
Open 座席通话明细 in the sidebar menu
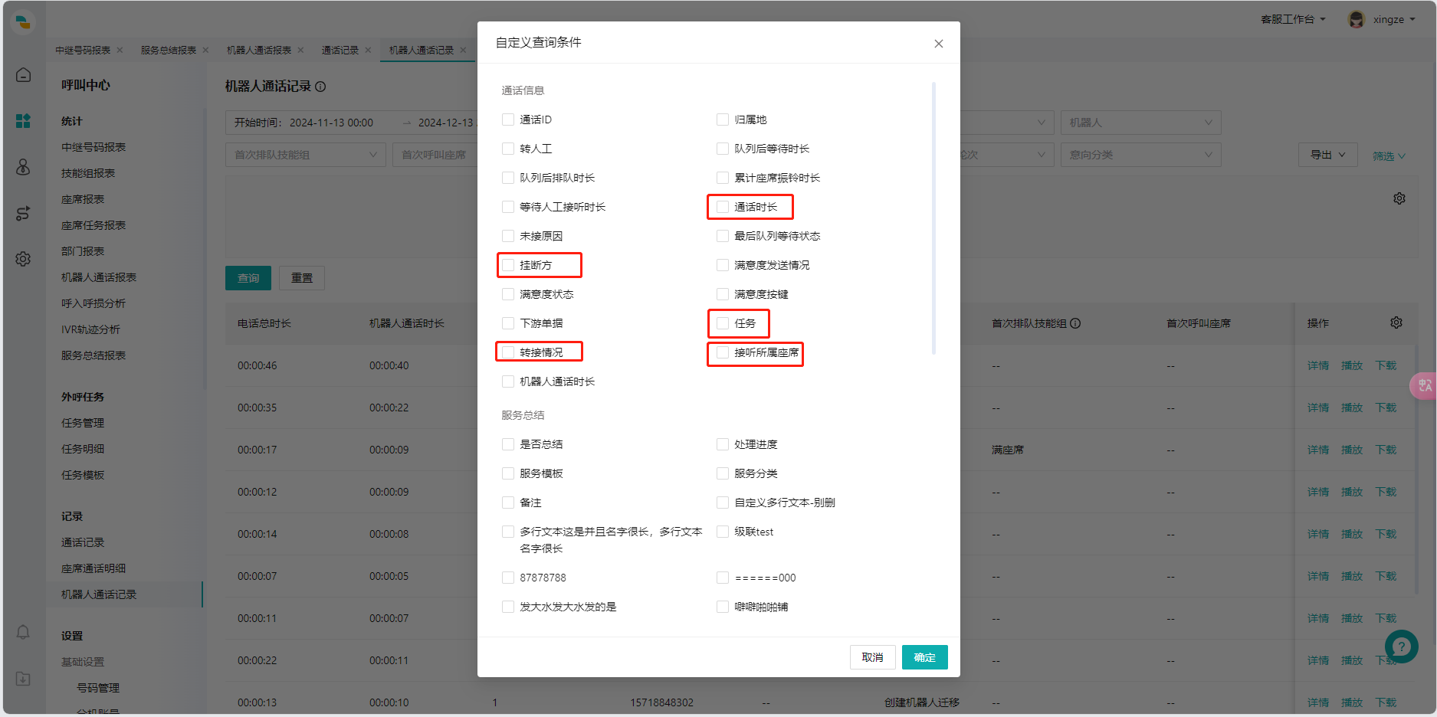click(94, 568)
